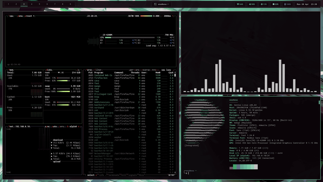Viewport: 323px width, 182px height.
Task: Click the memory 22% module in waybar
Action: click(x=275, y=4)
